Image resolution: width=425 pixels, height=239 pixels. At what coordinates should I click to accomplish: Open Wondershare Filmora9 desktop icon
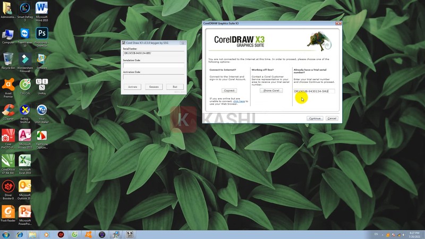[x=25, y=63]
